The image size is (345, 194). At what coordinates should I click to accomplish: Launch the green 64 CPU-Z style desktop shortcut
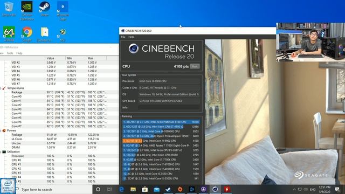pos(9,34)
